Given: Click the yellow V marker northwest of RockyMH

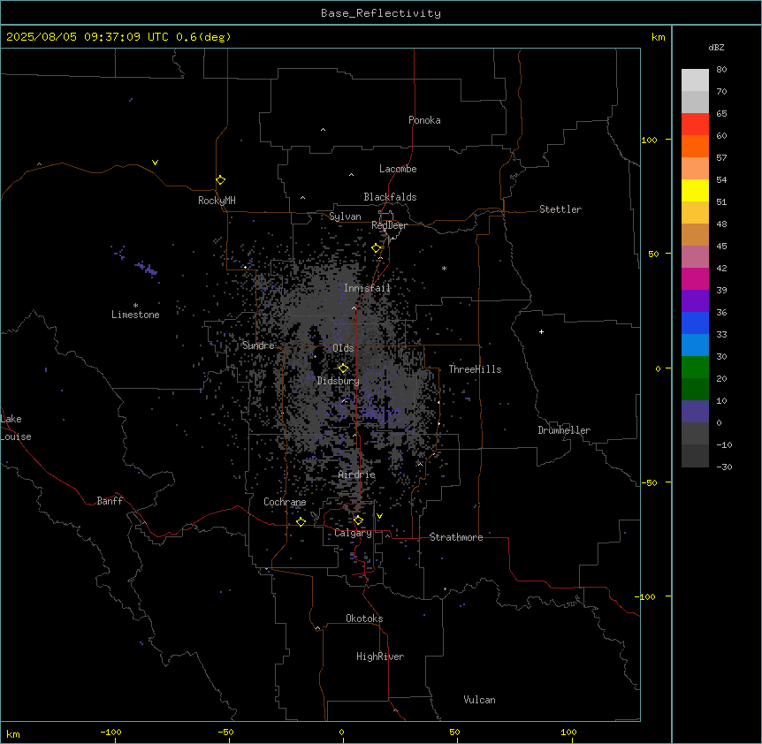Looking at the screenshot, I should point(155,163).
